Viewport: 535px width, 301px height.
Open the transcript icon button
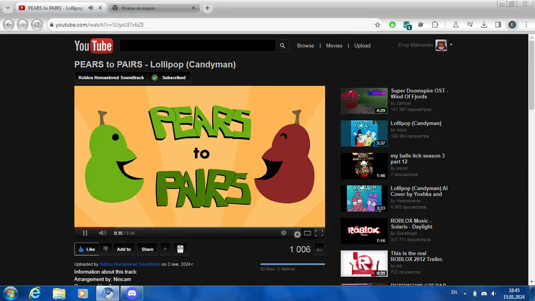[180, 249]
